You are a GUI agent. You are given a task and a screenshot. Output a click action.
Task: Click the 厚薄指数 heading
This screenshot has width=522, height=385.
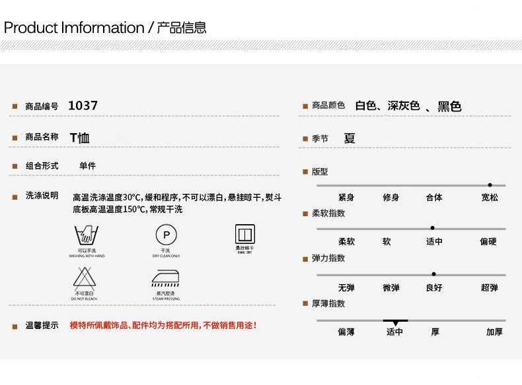(x=328, y=303)
